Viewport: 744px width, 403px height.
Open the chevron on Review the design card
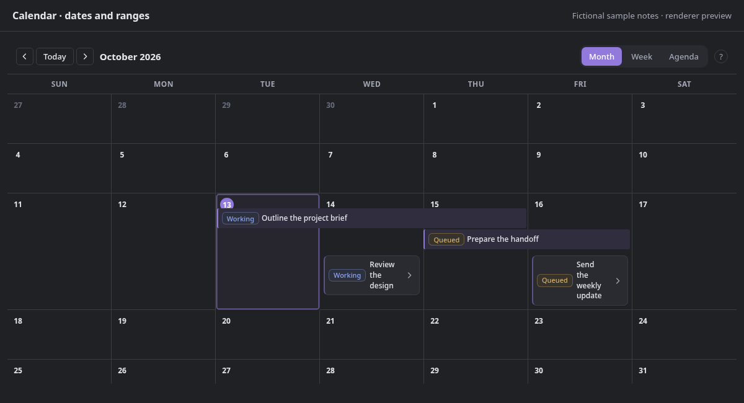[x=409, y=275]
